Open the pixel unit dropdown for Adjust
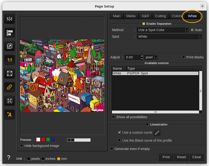209x166 pixels. 156,57
